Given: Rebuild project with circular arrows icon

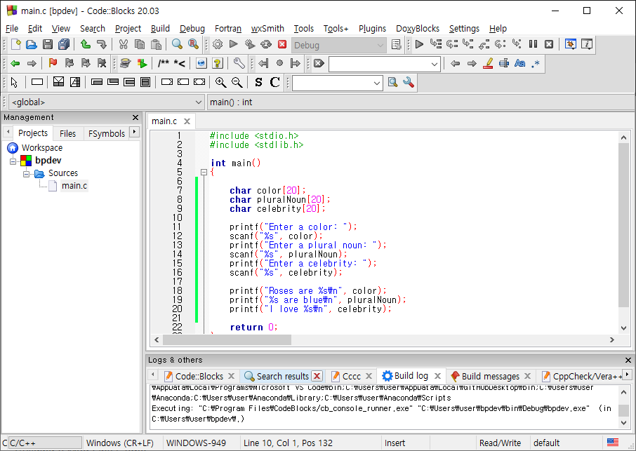Looking at the screenshot, I should pos(266,45).
